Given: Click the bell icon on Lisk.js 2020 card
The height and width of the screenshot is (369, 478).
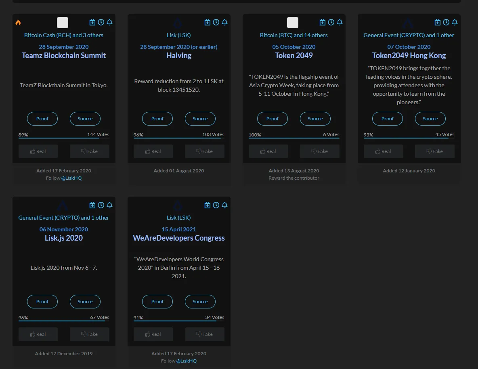Looking at the screenshot, I should click(x=110, y=205).
